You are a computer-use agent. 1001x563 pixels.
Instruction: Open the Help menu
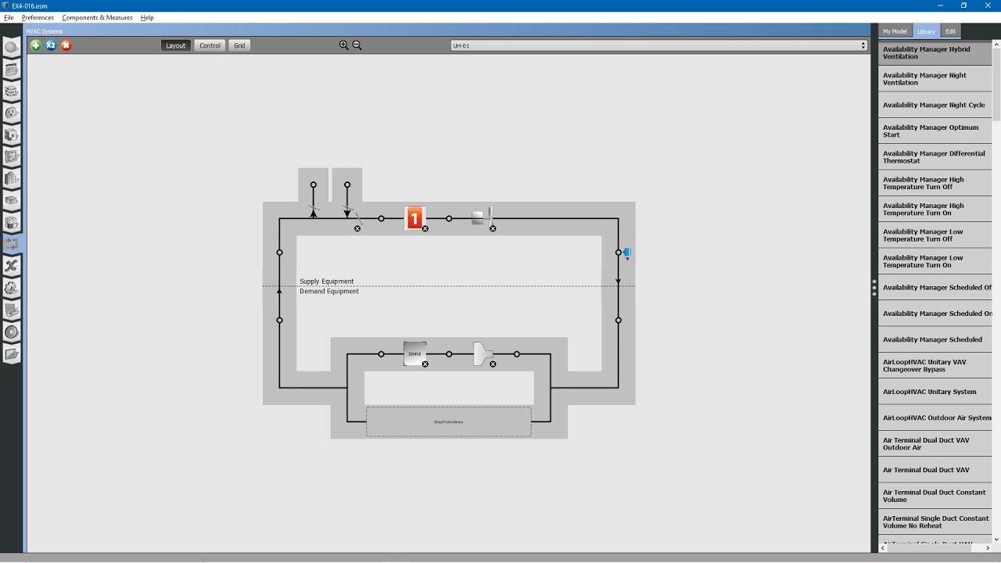point(147,17)
